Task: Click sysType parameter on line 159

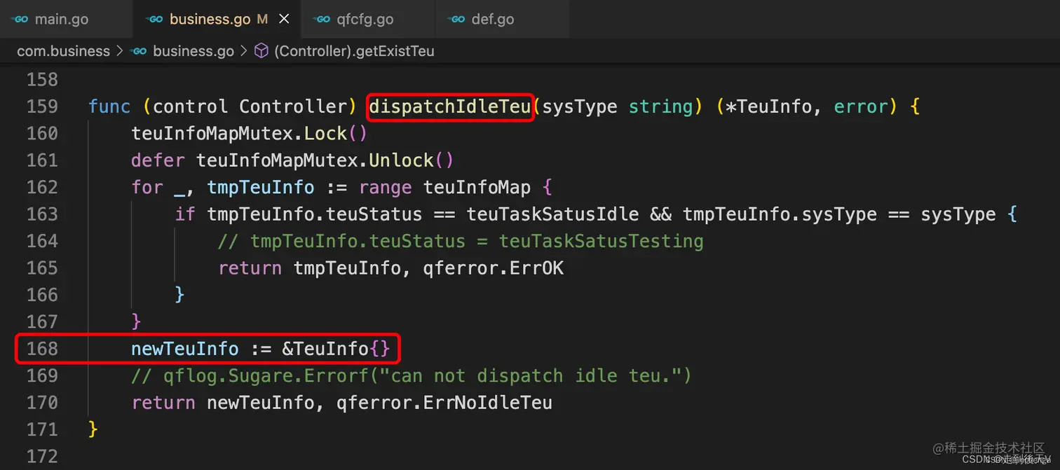Action: click(580, 107)
